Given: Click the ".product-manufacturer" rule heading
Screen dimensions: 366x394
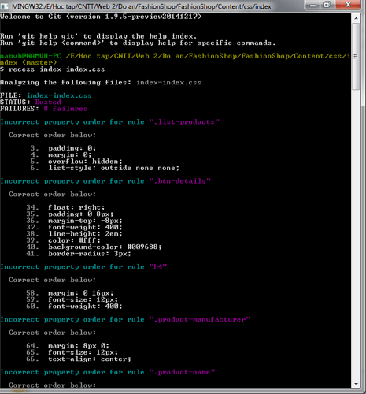Looking at the screenshot, I should pyautogui.click(x=125, y=319).
